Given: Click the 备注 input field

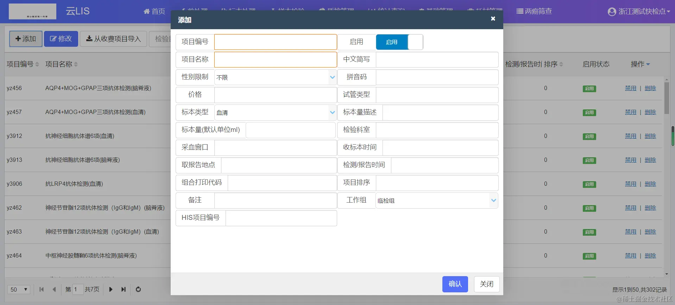Looking at the screenshot, I should (x=276, y=200).
